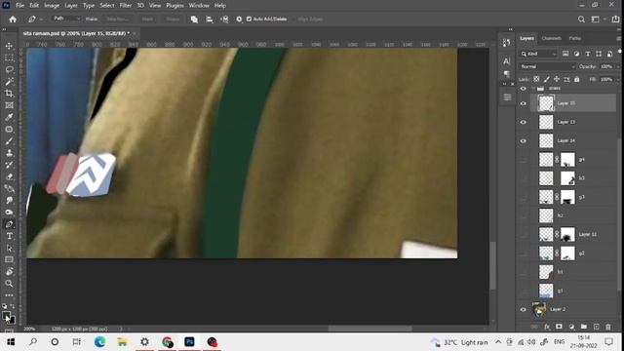
Task: Select the History Brush tool
Action: [x=9, y=165]
